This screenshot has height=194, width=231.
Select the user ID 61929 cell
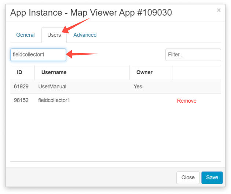coord(21,87)
